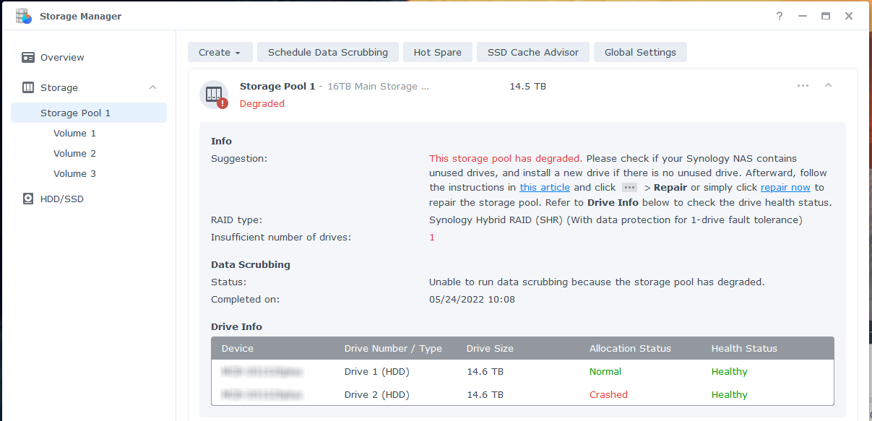Click Schedule Data Scrubbing button
Image resolution: width=872 pixels, height=421 pixels.
(328, 52)
